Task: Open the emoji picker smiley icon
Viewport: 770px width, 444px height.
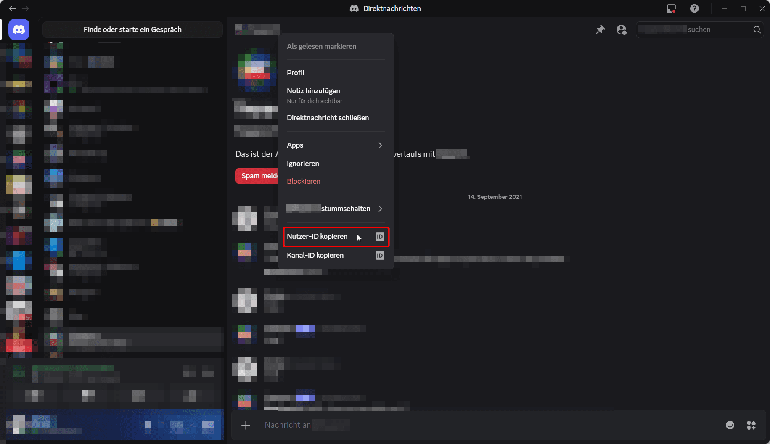Action: 730,425
